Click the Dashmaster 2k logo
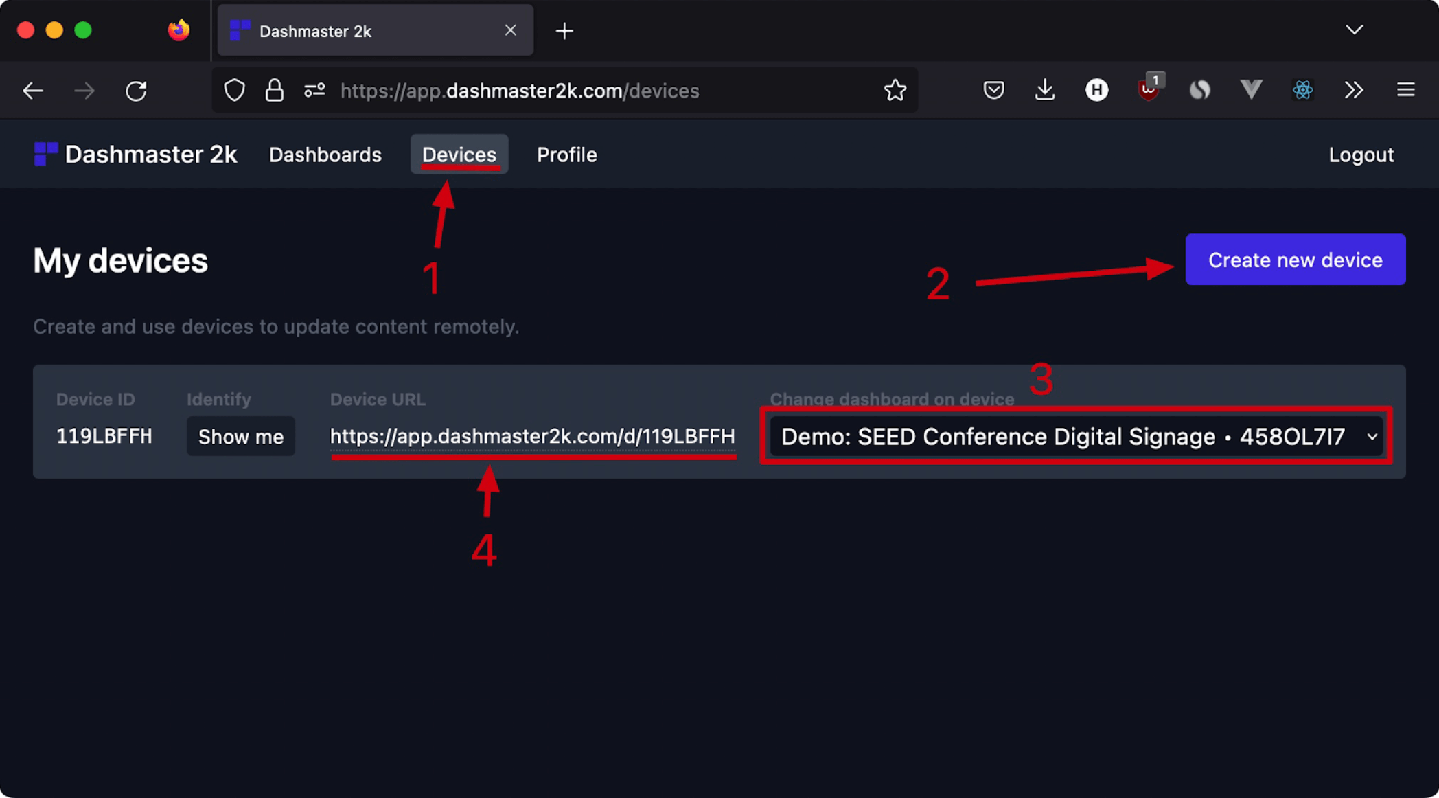This screenshot has height=798, width=1439. coord(45,154)
